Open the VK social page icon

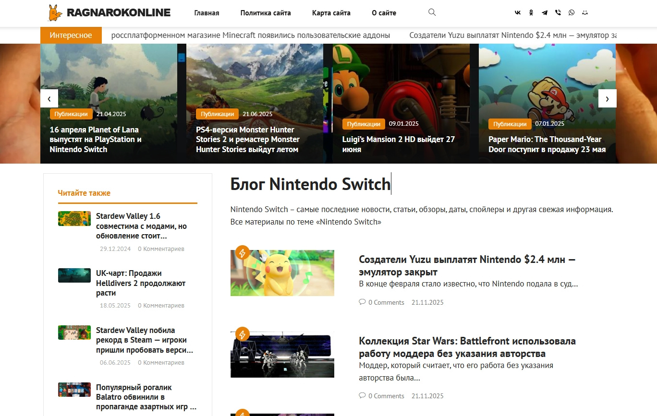point(518,13)
